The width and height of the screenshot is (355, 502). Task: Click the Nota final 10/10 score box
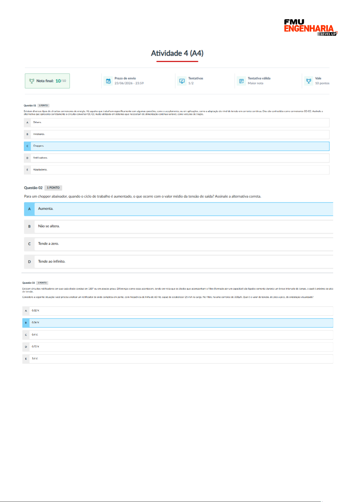coord(47,81)
